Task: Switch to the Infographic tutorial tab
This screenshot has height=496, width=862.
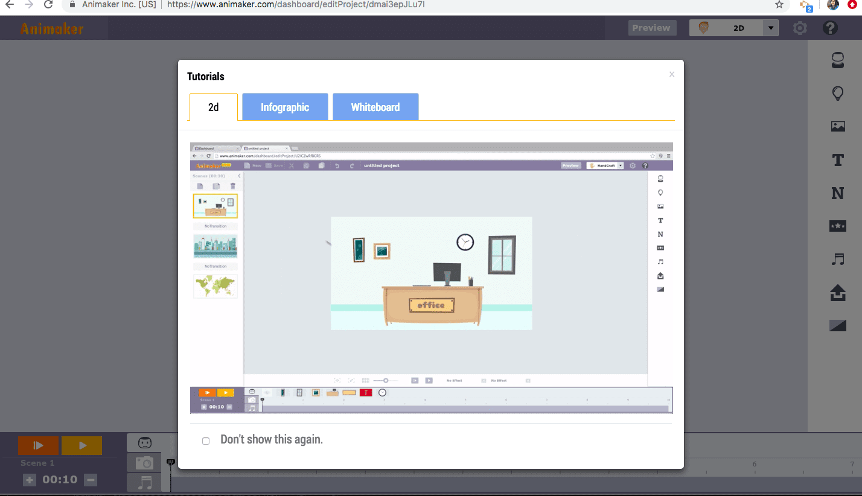Action: point(285,107)
